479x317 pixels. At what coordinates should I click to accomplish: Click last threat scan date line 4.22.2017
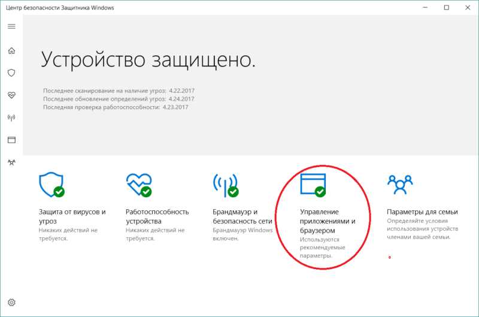pos(119,91)
